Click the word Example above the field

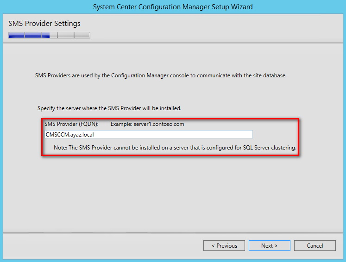121,124
